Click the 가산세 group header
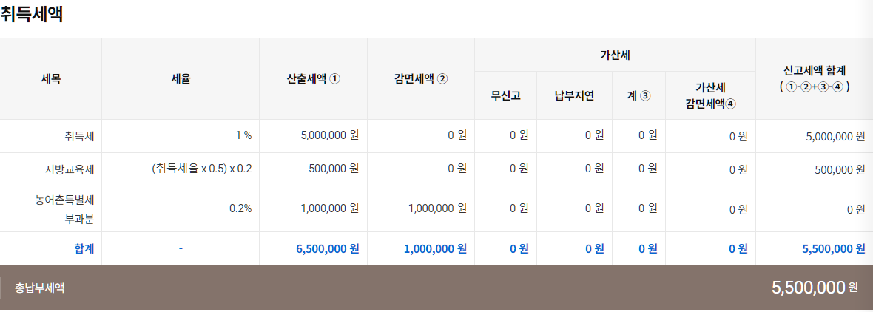This screenshot has height=312, width=873. point(615,55)
